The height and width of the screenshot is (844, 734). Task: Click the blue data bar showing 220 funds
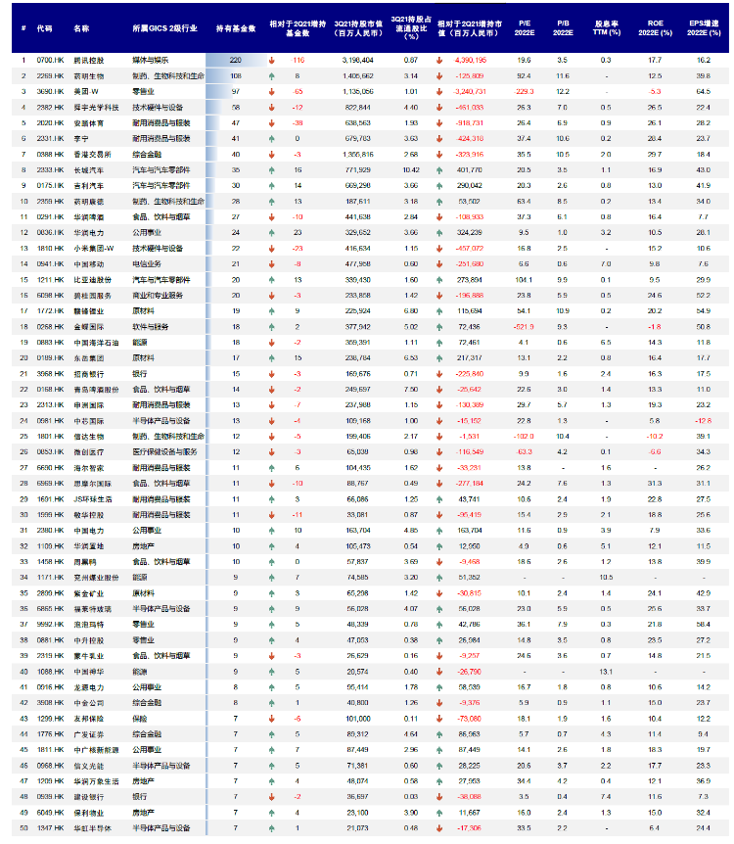[x=236, y=61]
